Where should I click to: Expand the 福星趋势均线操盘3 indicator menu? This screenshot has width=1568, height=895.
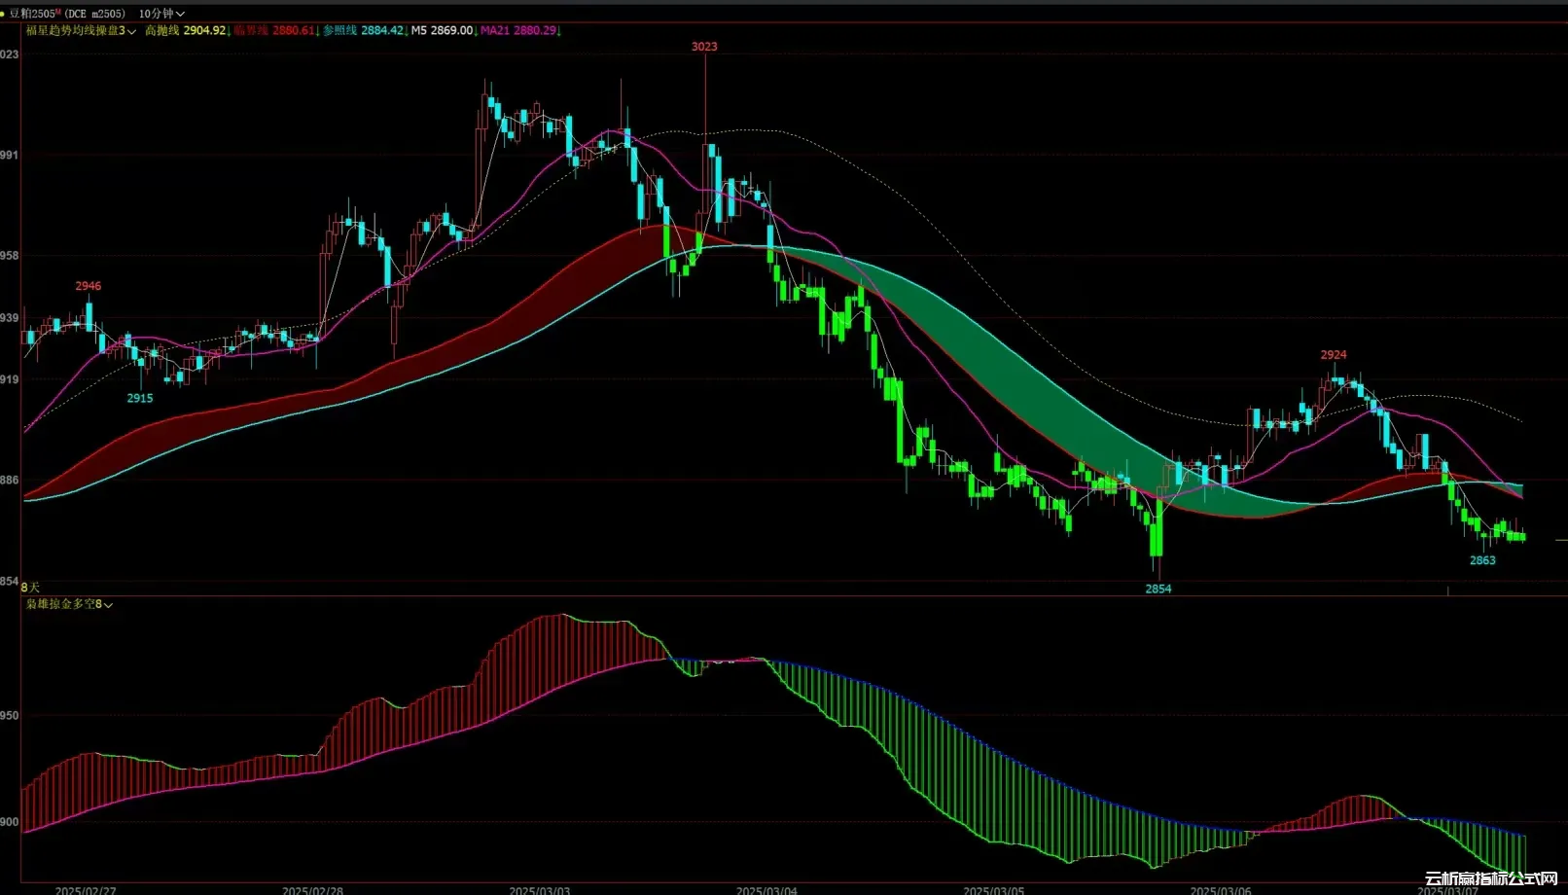tap(131, 31)
